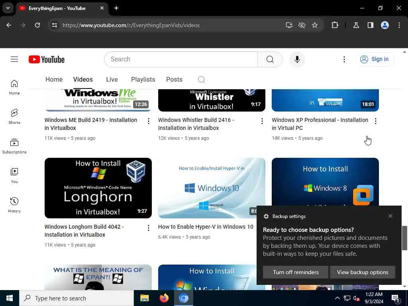Open Windows XP Professional Installation video title
The width and height of the screenshot is (408, 306).
pyautogui.click(x=320, y=124)
